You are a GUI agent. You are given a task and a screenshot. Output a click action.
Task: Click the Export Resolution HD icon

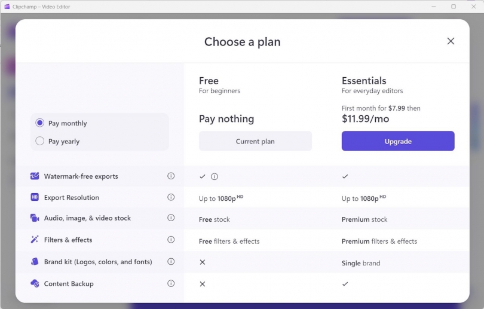pyautogui.click(x=35, y=197)
